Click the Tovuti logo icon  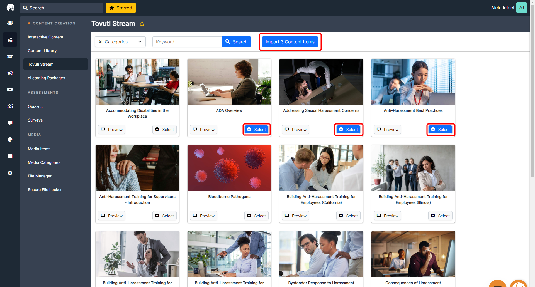(10, 8)
